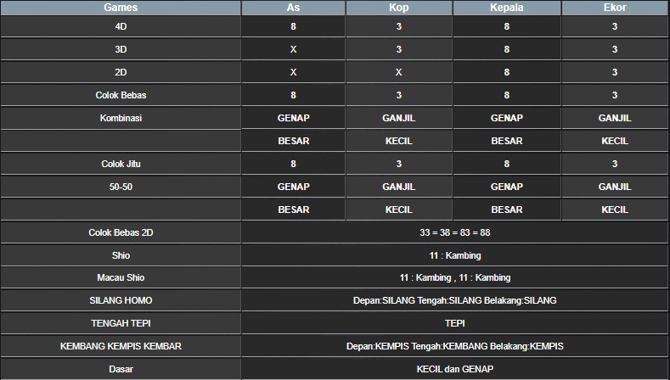Image resolution: width=670 pixels, height=380 pixels.
Task: Click the As column header
Action: [x=293, y=8]
